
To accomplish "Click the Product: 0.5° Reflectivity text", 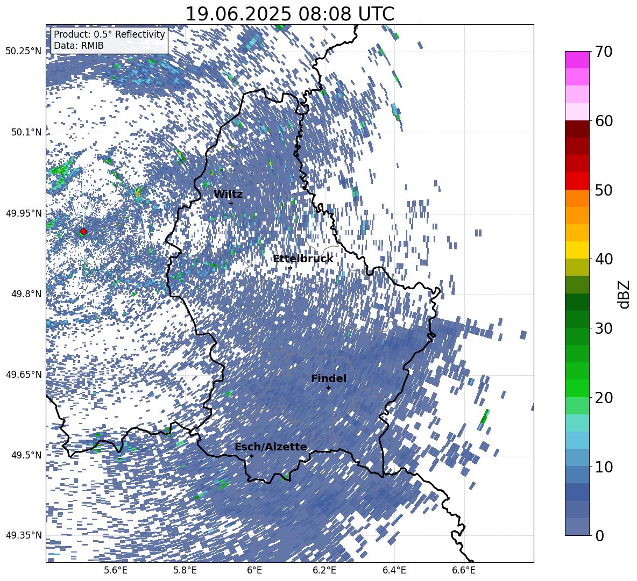I will pyautogui.click(x=109, y=34).
